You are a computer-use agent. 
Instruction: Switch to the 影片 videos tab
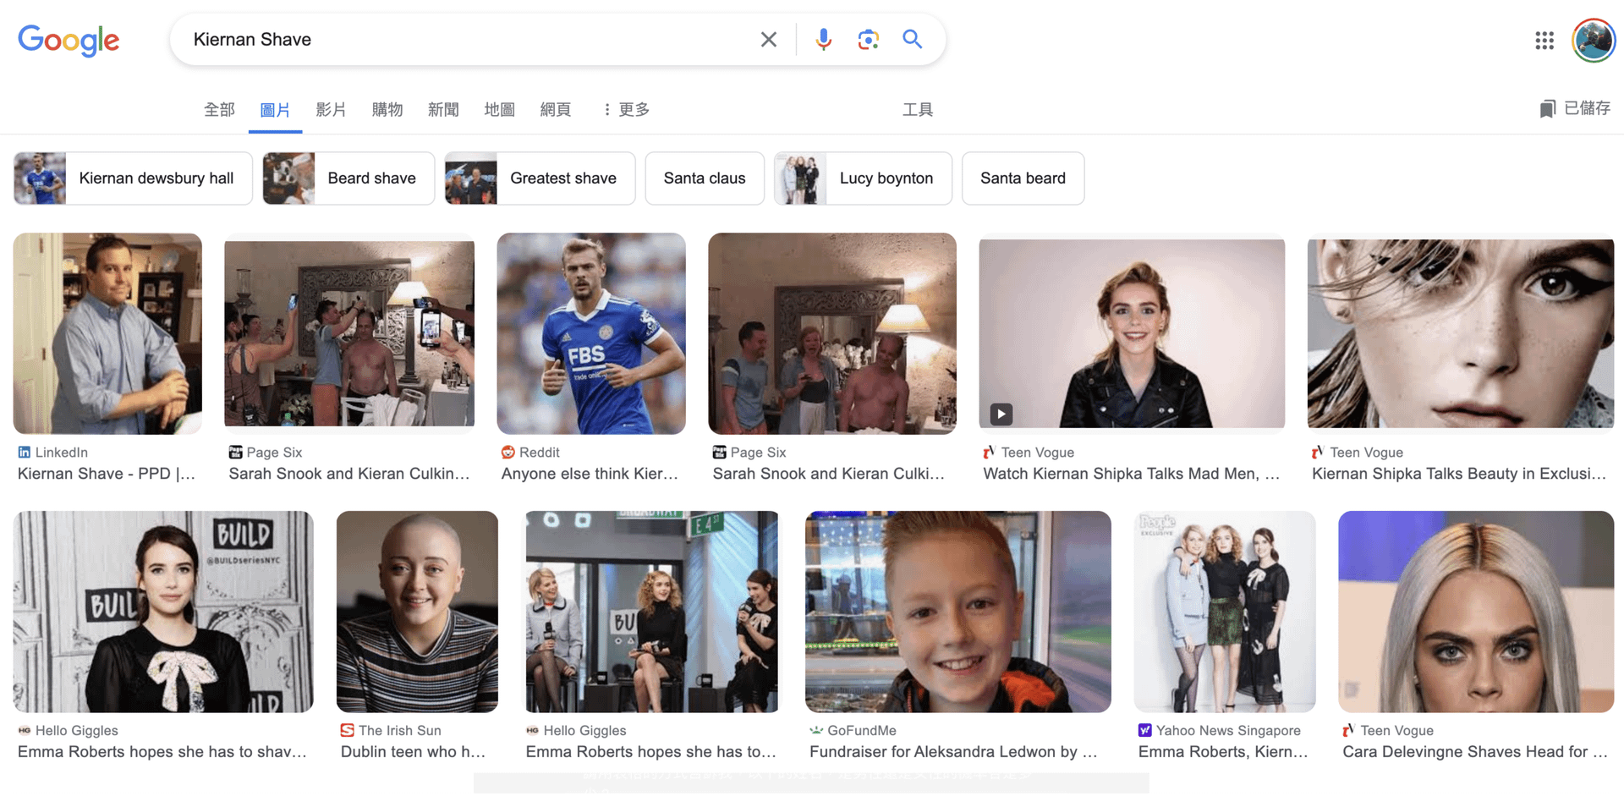pos(331,110)
